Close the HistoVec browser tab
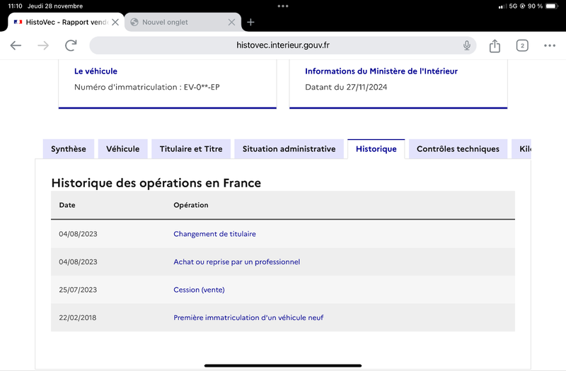Image resolution: width=566 pixels, height=371 pixels. point(115,23)
